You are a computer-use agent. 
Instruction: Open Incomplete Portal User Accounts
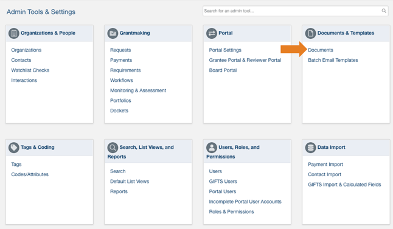(x=245, y=202)
